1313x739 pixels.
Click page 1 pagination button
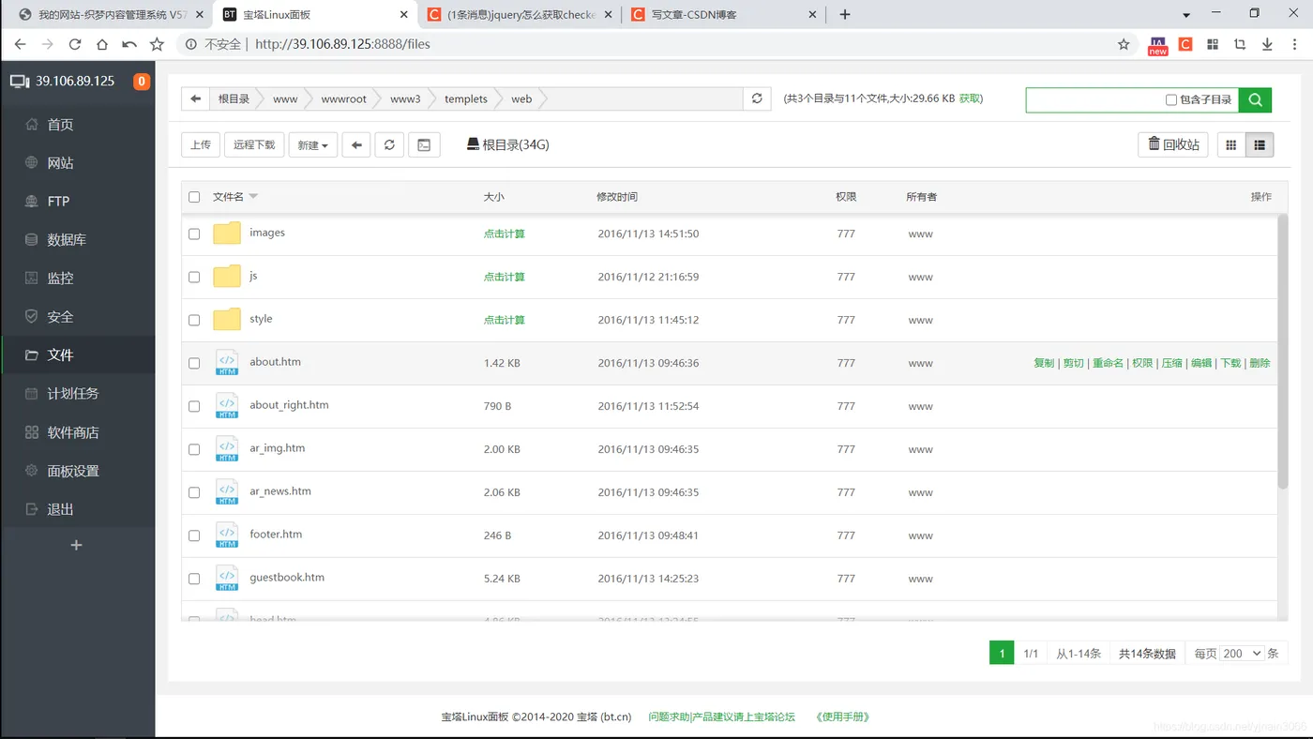pyautogui.click(x=1002, y=654)
